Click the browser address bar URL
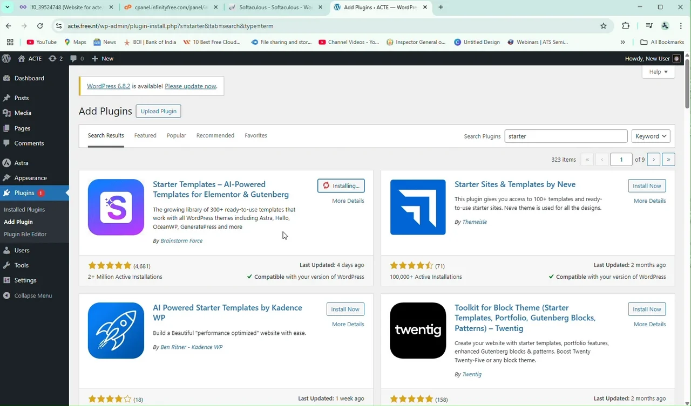The width and height of the screenshot is (691, 406). click(x=171, y=26)
